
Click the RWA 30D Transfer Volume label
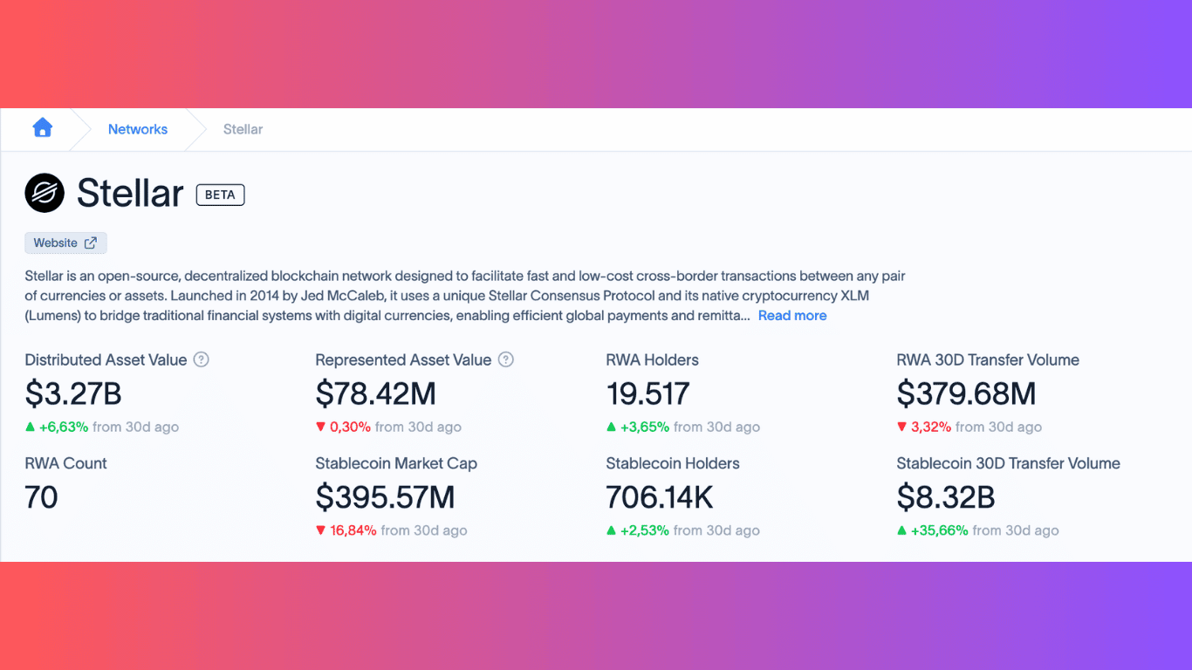[x=988, y=359]
